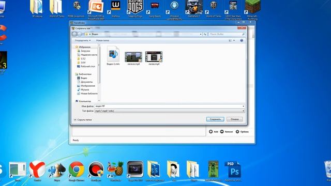
Task: Open the Документы library
Action: tap(85, 82)
